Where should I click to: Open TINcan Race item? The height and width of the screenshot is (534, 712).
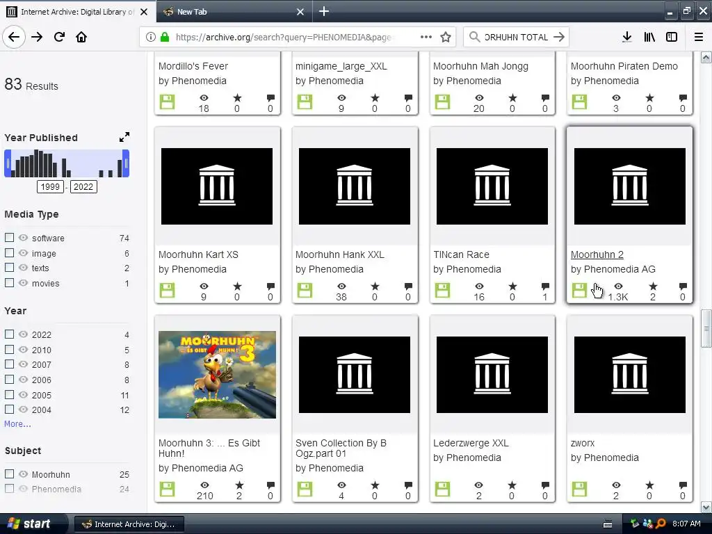[x=461, y=254]
